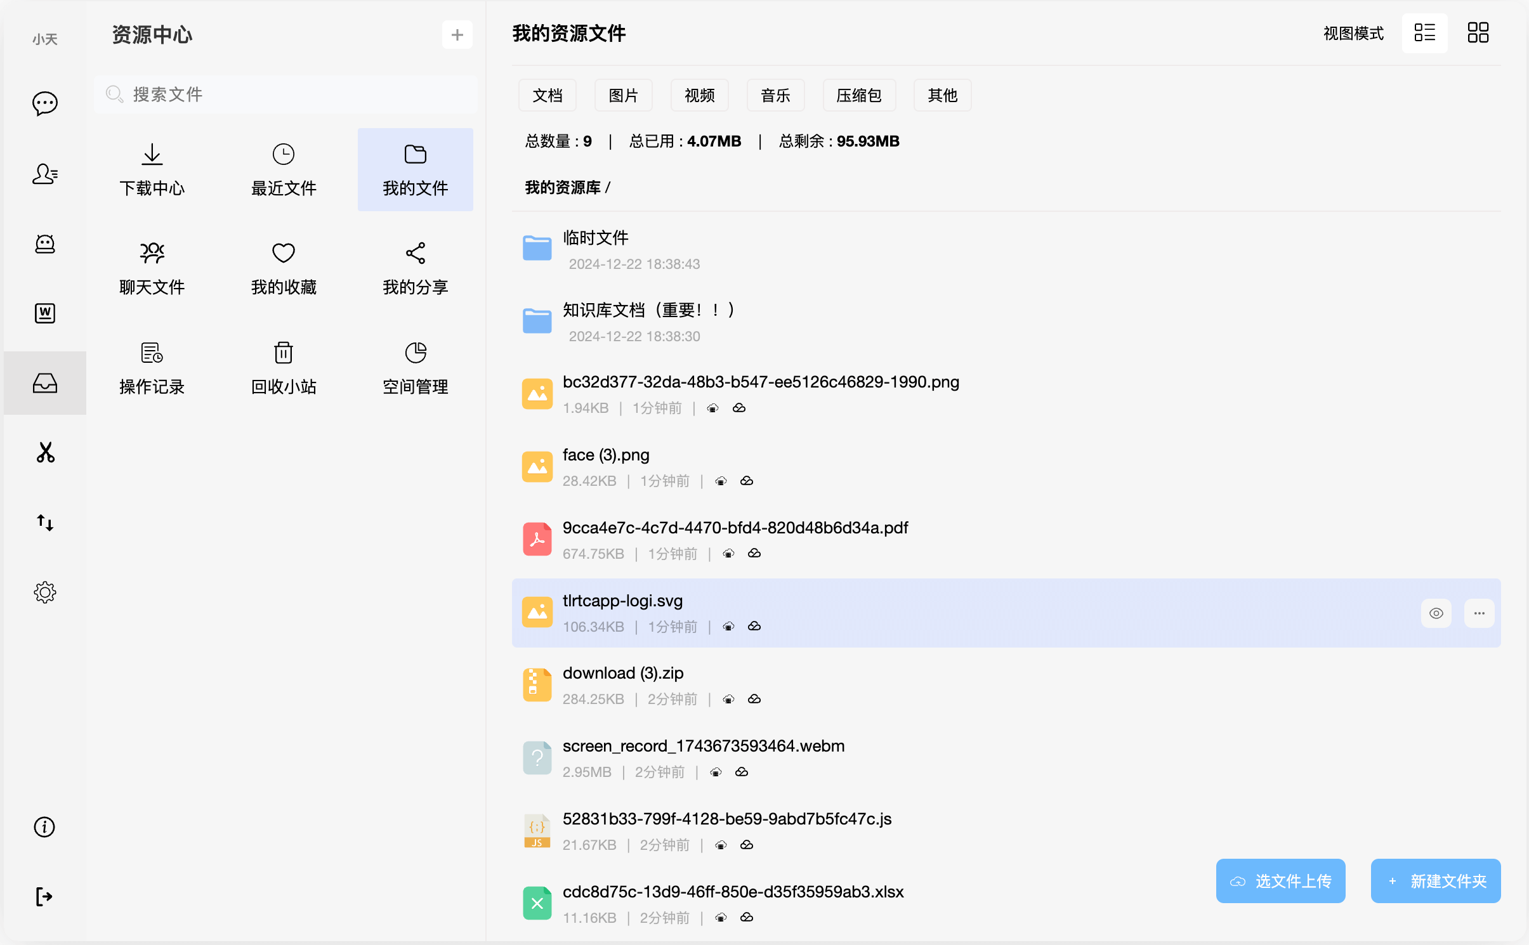This screenshot has width=1529, height=945.
Task: Open the 临时文件 folder
Action: click(x=595, y=238)
